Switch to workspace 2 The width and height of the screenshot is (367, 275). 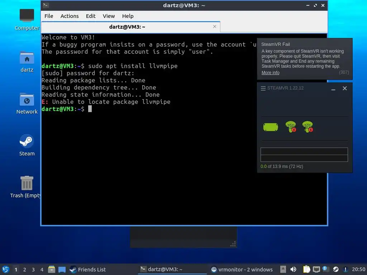click(25, 270)
